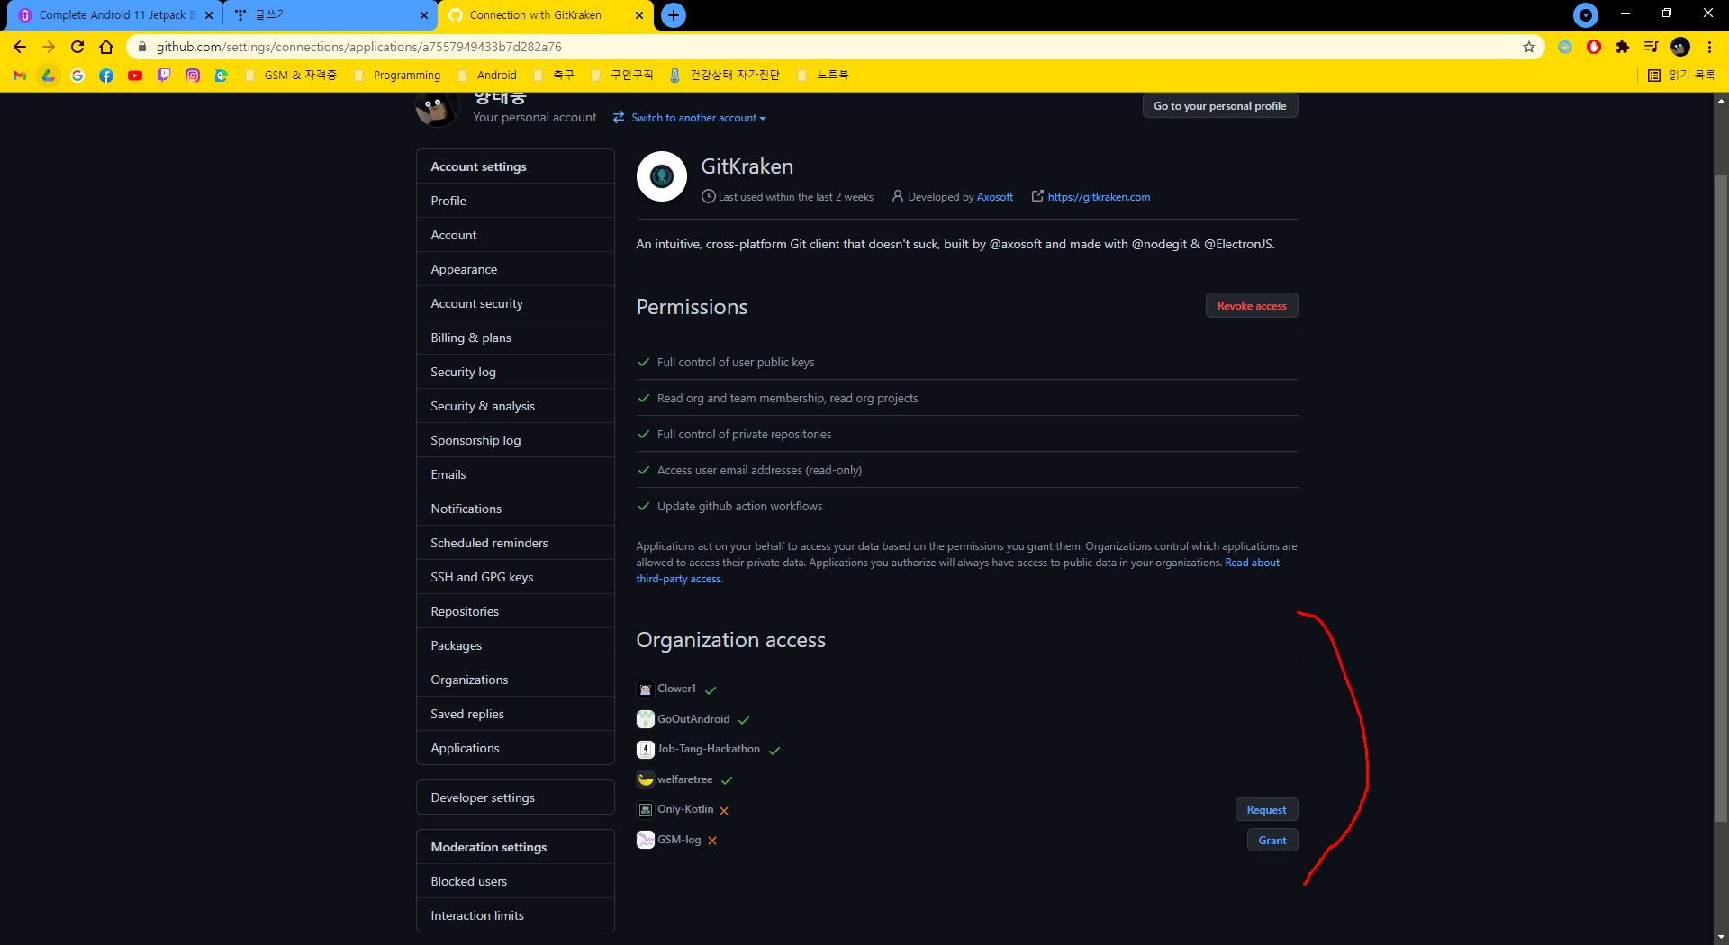1729x945 pixels.
Task: Open a new browser tab
Action: [674, 15]
